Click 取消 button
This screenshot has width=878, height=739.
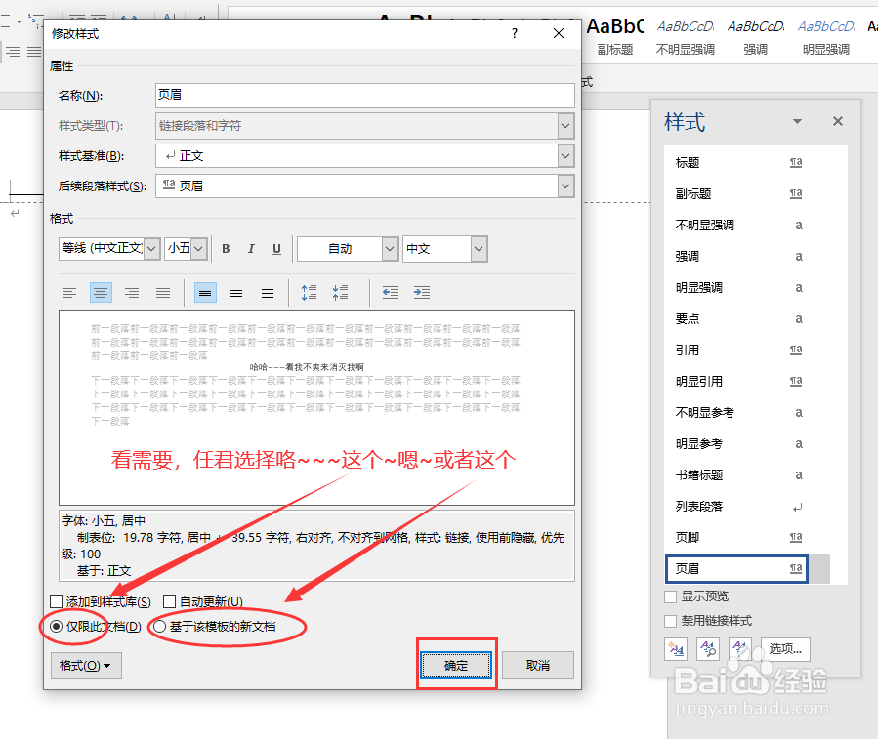(538, 665)
